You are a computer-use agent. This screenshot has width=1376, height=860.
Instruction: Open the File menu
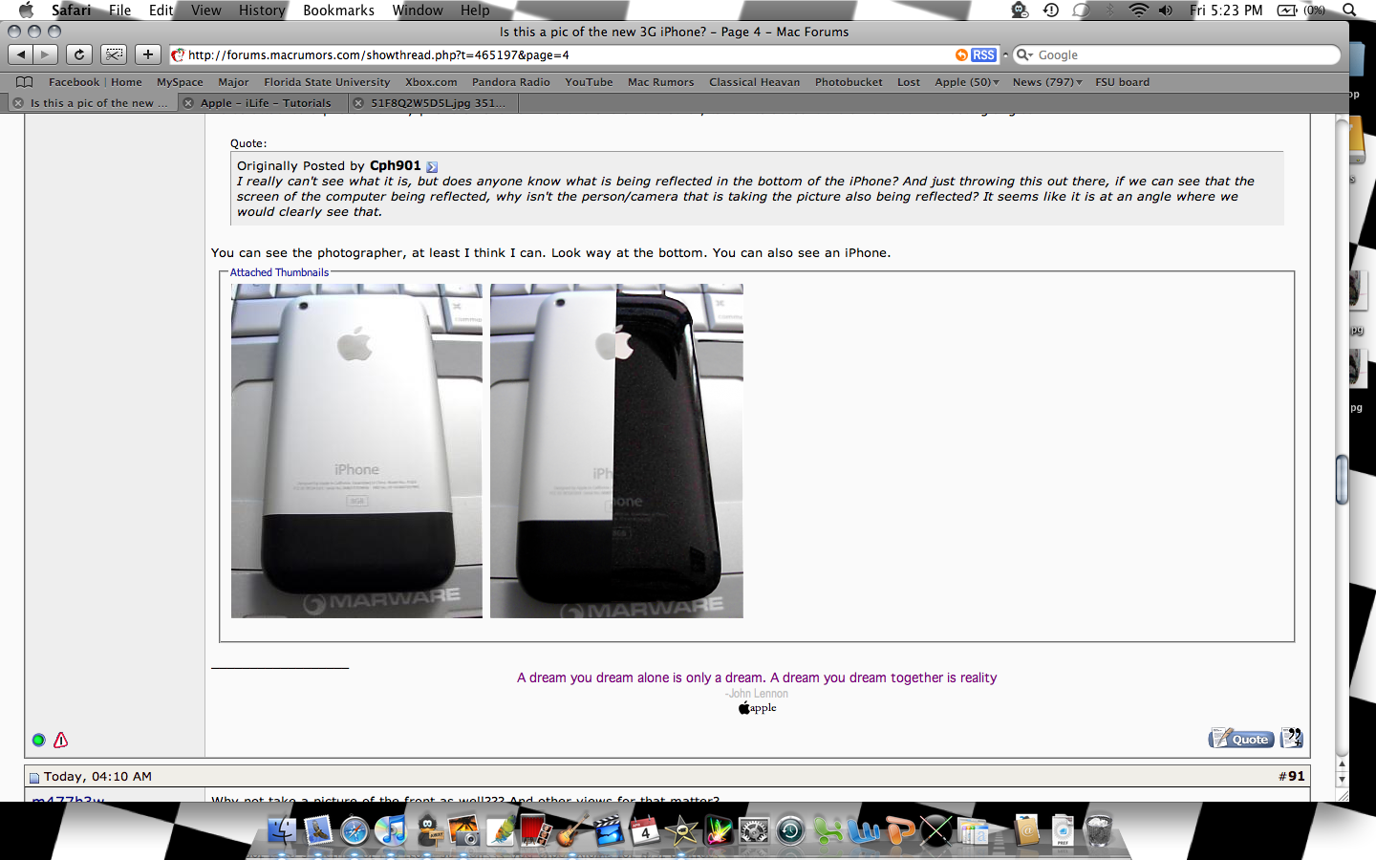pos(119,11)
